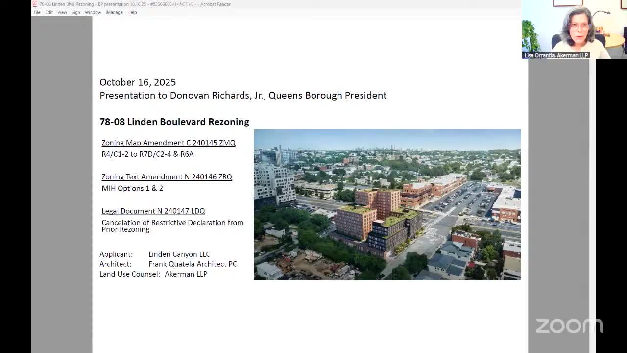Click the Acrobat Reader PDF icon in title bar

coord(35,4)
